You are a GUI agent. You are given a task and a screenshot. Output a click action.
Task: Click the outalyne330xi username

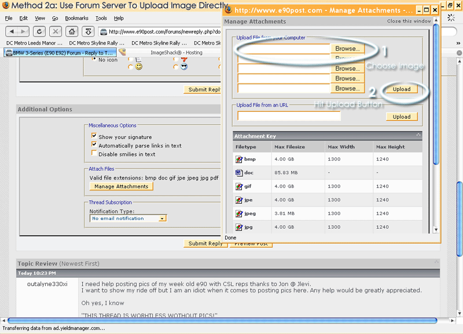47,284
